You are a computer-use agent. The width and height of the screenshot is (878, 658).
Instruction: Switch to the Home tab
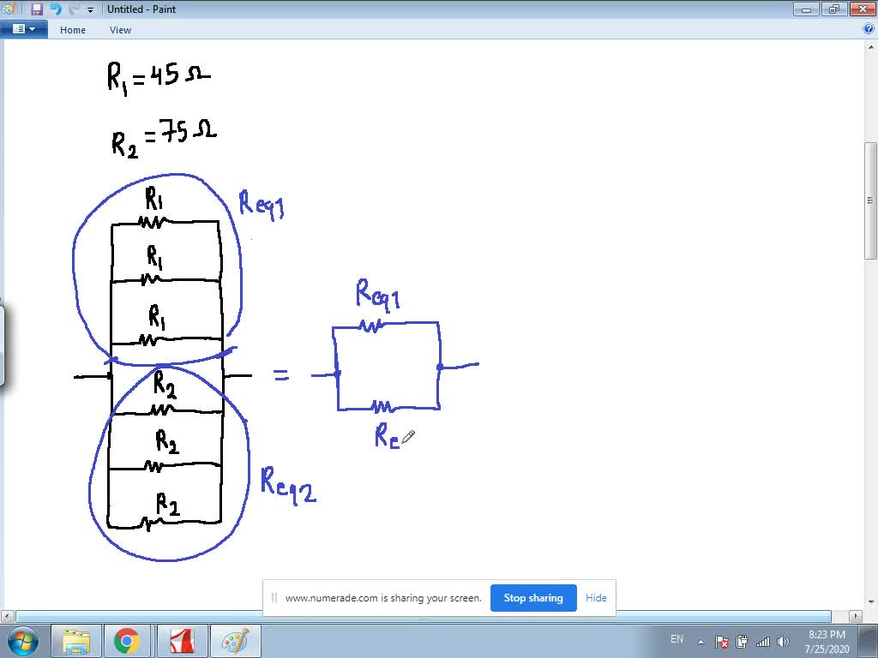tap(72, 29)
